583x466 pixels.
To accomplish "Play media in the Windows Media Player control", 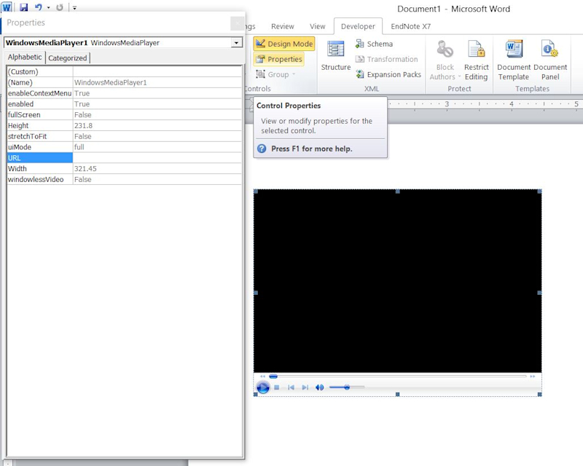I will click(263, 387).
